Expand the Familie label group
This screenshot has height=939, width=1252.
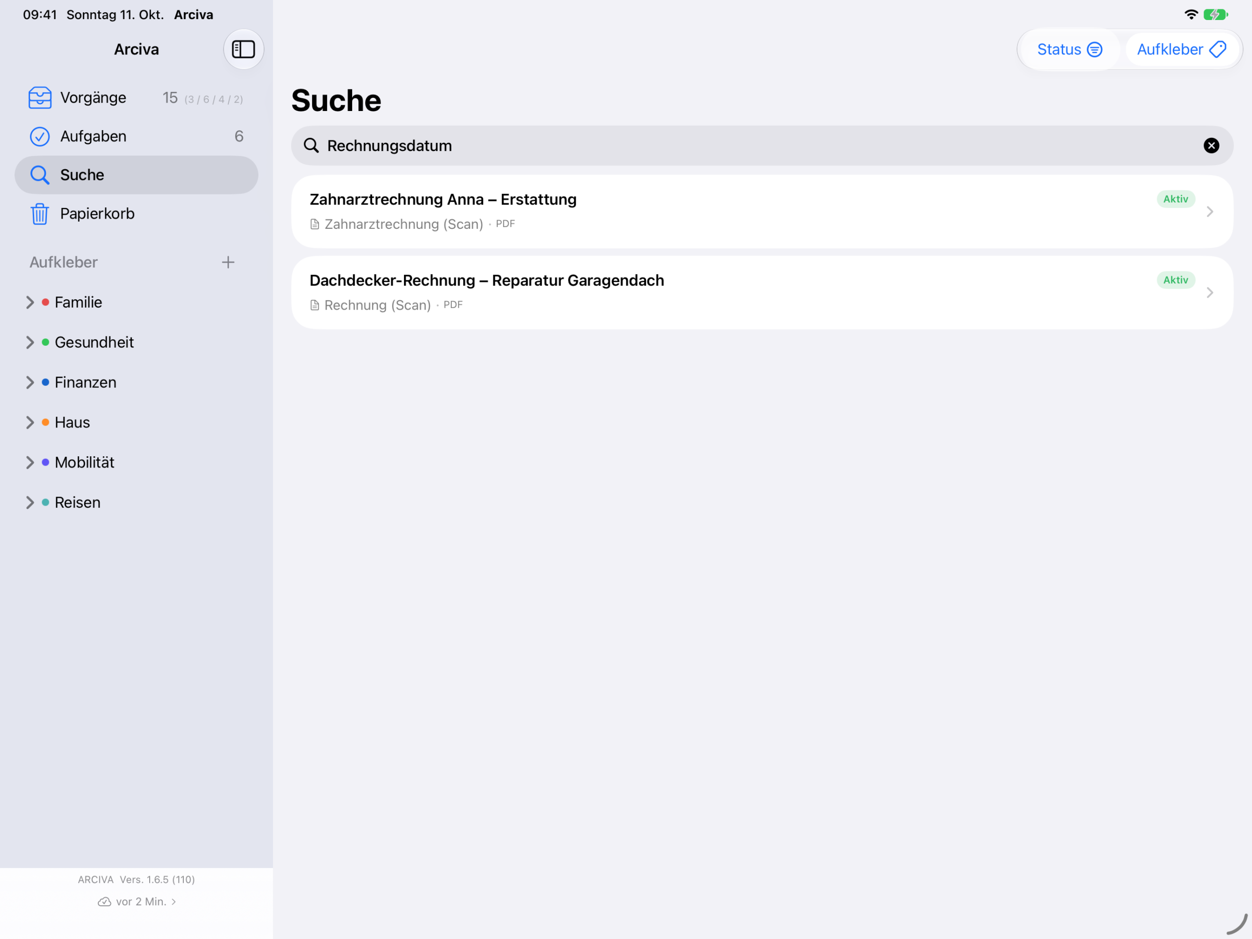30,303
